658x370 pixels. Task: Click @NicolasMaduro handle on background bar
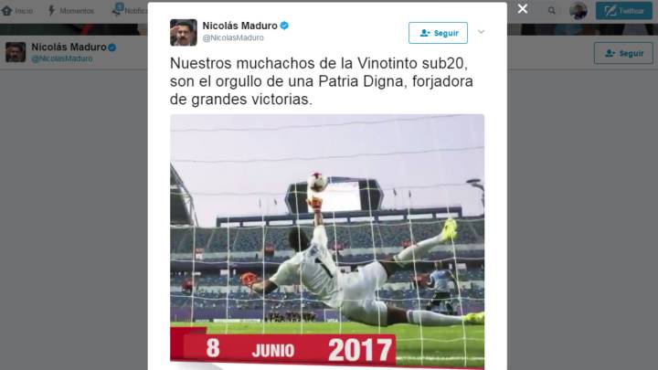(62, 58)
